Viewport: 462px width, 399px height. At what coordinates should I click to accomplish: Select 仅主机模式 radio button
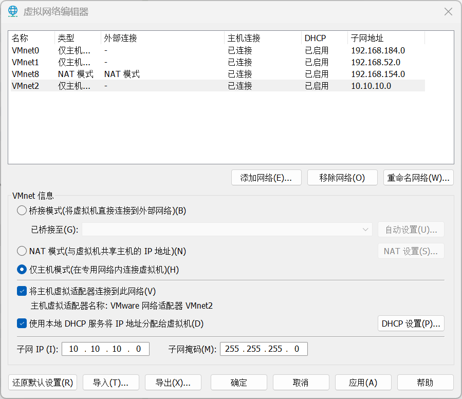[x=22, y=270]
